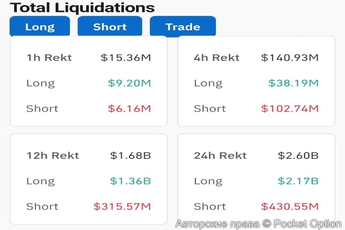Select the 12h Rekt label

pos(53,156)
